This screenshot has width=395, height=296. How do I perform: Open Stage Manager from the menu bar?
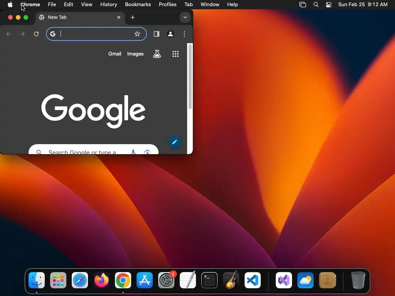coord(302,5)
